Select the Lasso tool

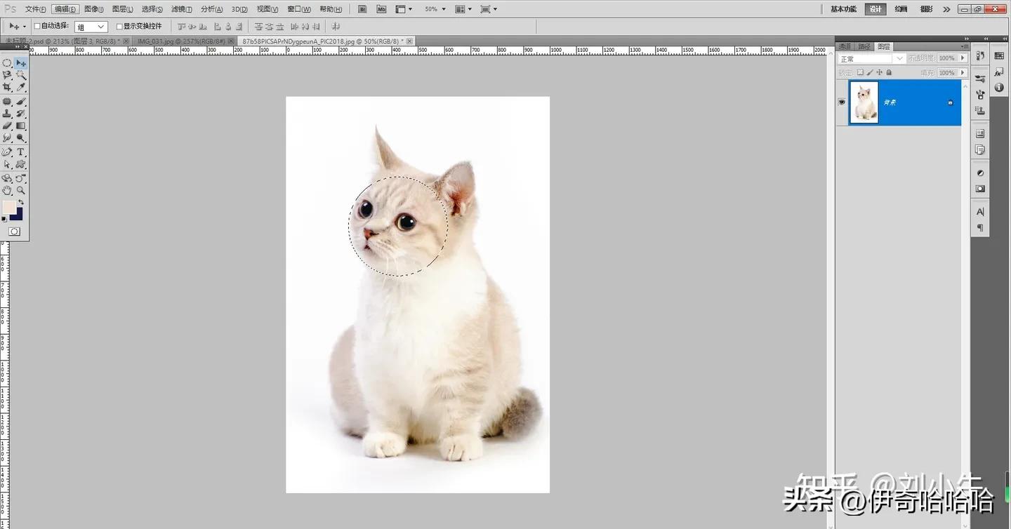[7, 74]
